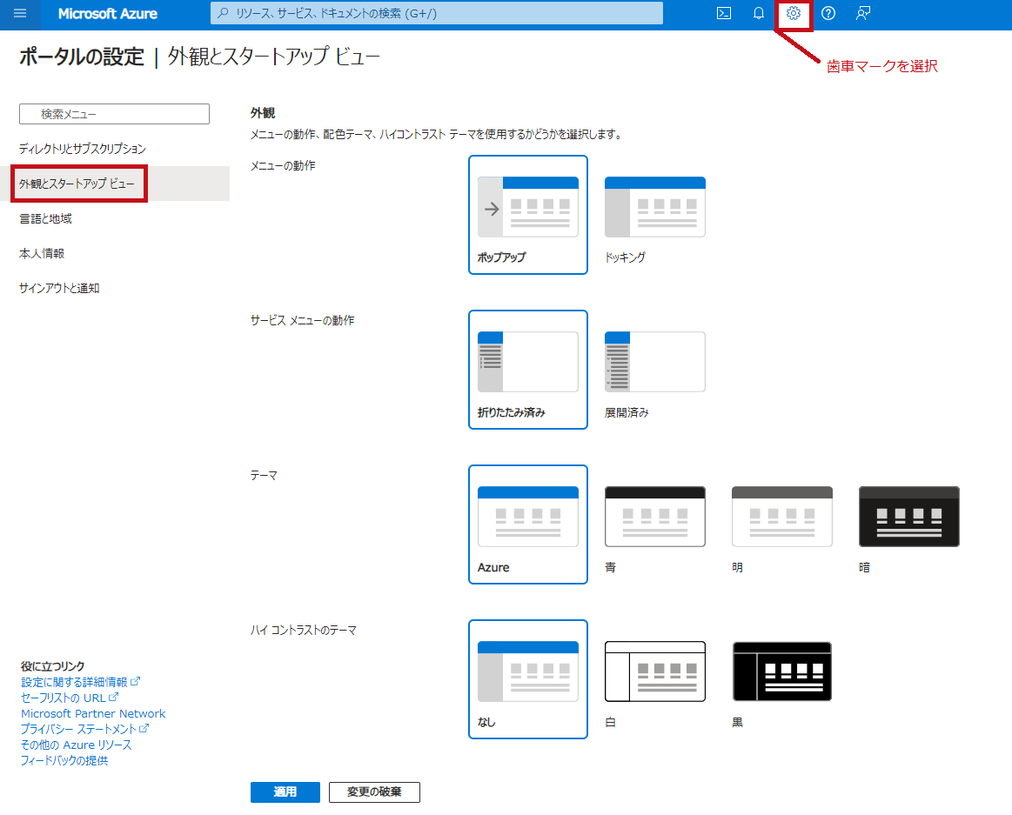
Task: Click the 適用 apply button
Action: pyautogui.click(x=285, y=792)
